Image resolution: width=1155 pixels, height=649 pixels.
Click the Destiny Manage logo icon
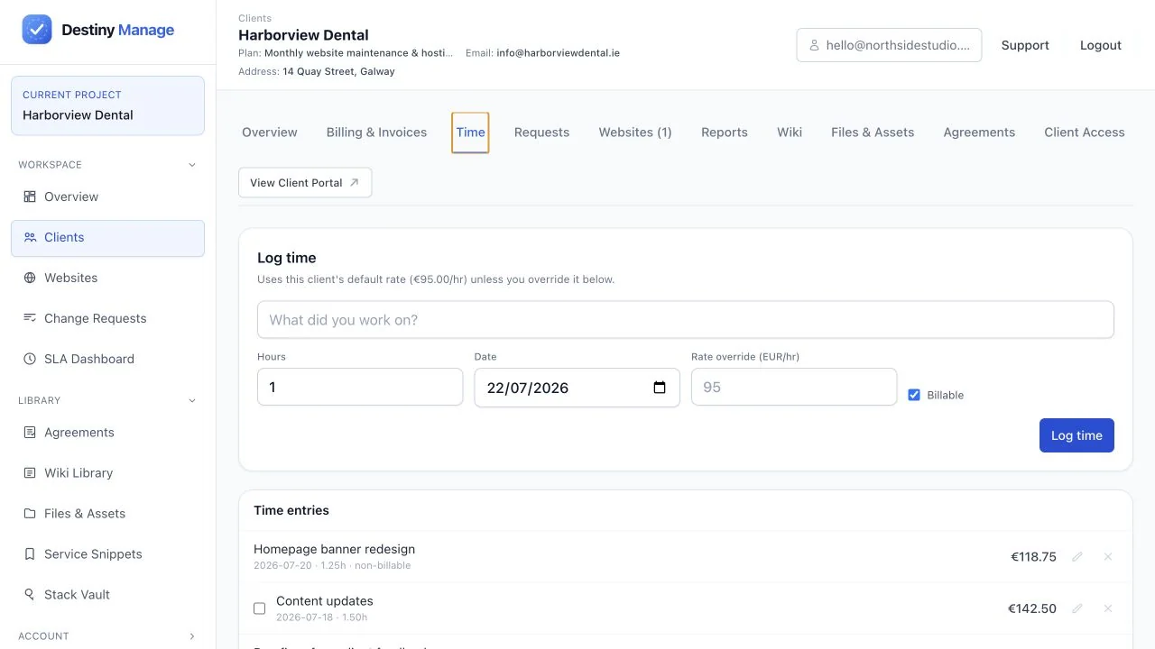point(37,30)
